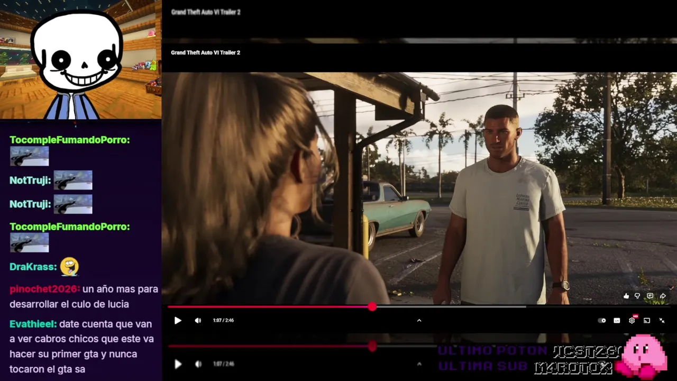
Task: Click the bright play button in player controls
Action: (178, 320)
